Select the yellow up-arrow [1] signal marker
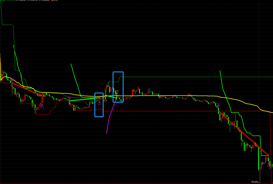The image size is (273, 184). click(105, 99)
